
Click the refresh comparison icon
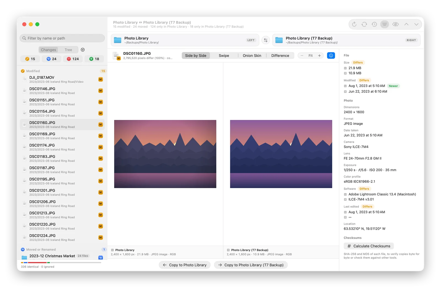(354, 24)
